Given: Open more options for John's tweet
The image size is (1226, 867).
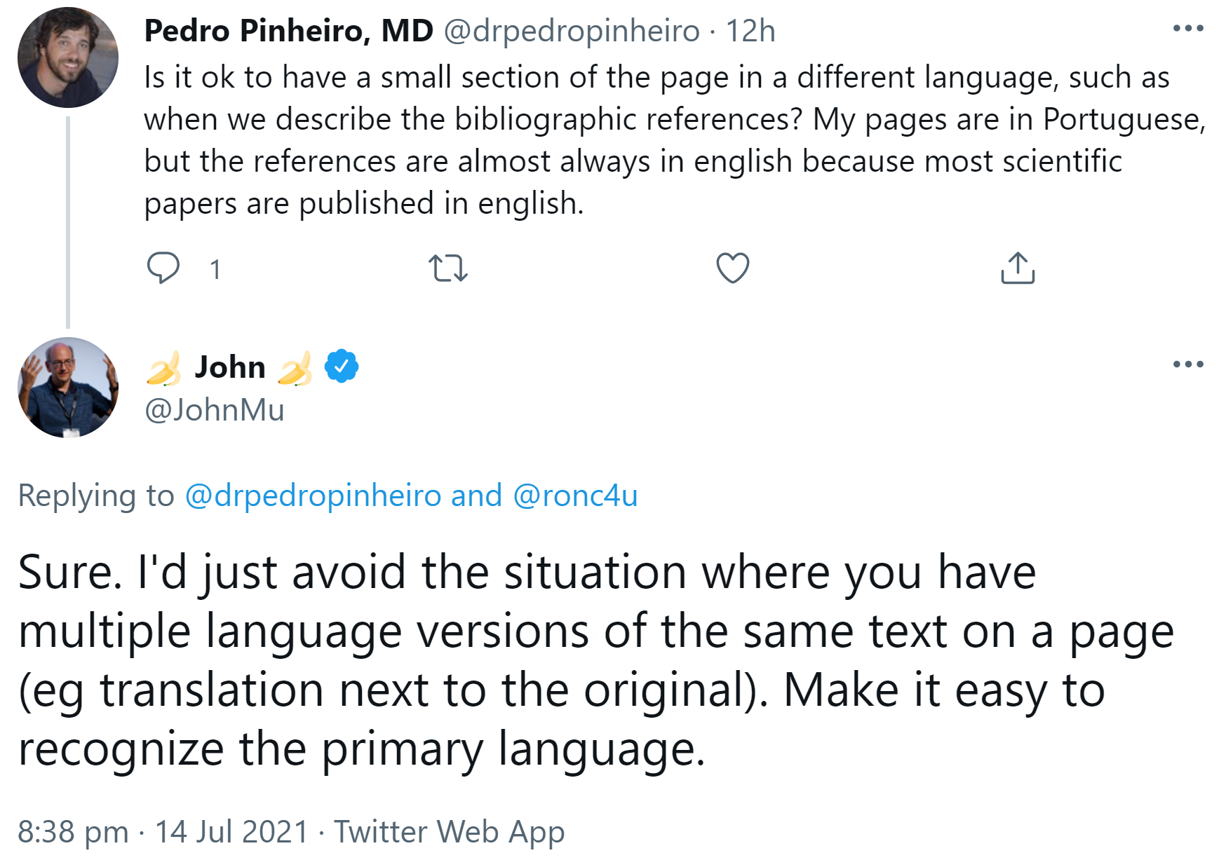Looking at the screenshot, I should click(1187, 364).
